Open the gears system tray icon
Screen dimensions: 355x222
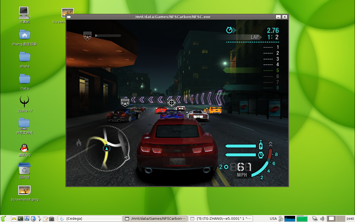[281, 219]
